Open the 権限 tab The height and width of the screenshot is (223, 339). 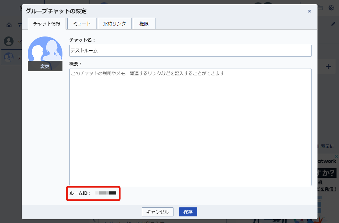144,24
